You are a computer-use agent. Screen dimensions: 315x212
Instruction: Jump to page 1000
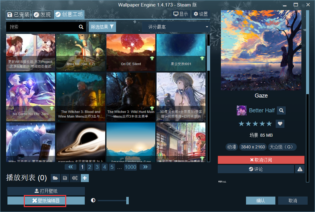(x=130, y=167)
